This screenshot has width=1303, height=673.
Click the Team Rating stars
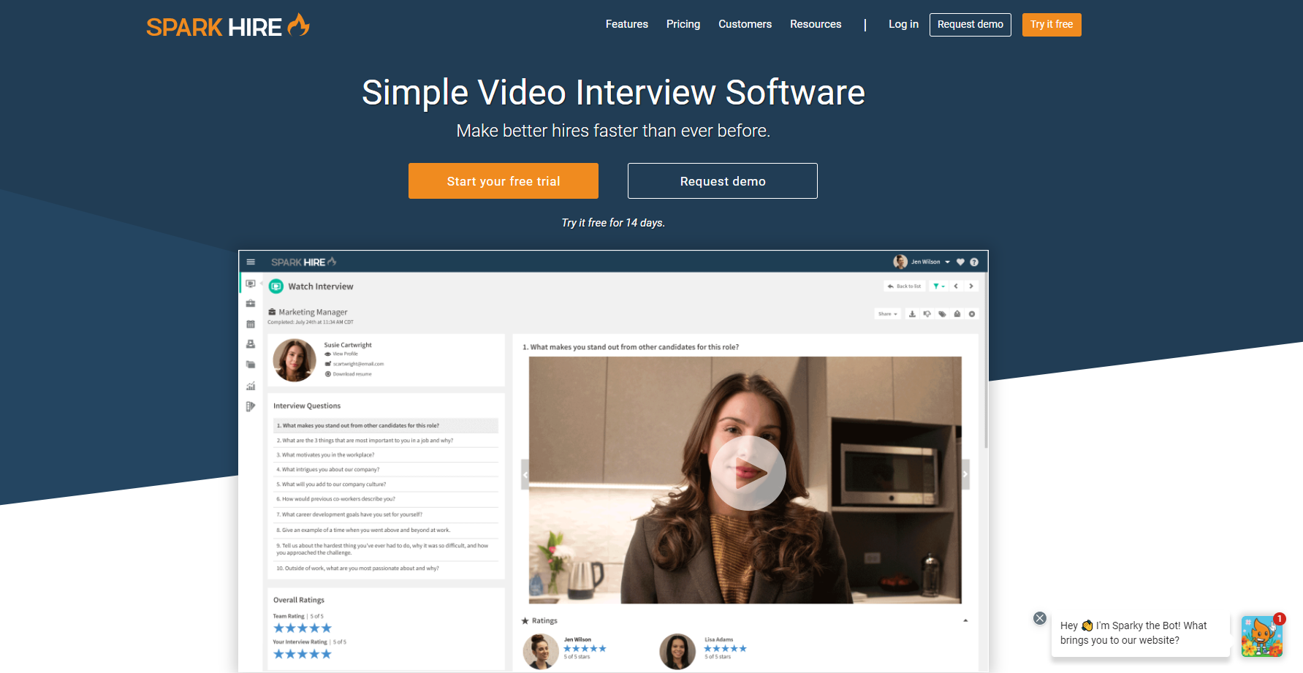303,628
